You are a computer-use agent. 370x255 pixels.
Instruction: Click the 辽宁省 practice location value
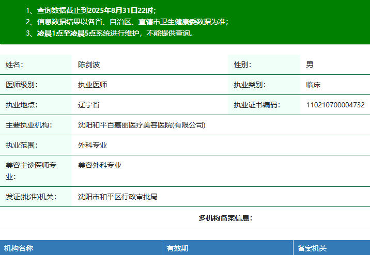[x=89, y=105]
